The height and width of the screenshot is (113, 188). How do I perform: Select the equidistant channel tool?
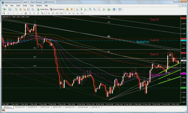(x=26, y=13)
